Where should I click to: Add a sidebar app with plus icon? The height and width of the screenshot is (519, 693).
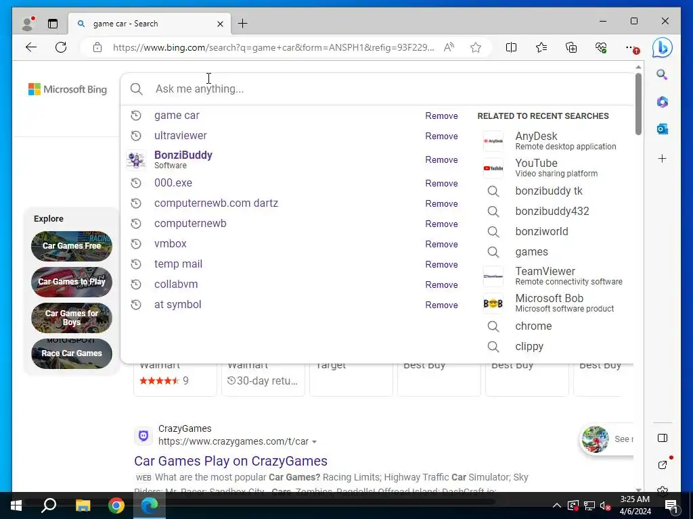click(662, 158)
